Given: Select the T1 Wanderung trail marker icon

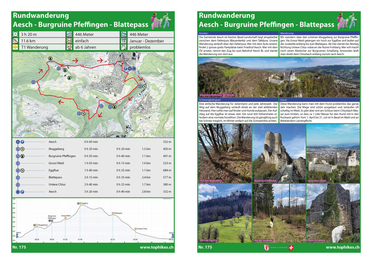Looking at the screenshot, I should (15, 48).
